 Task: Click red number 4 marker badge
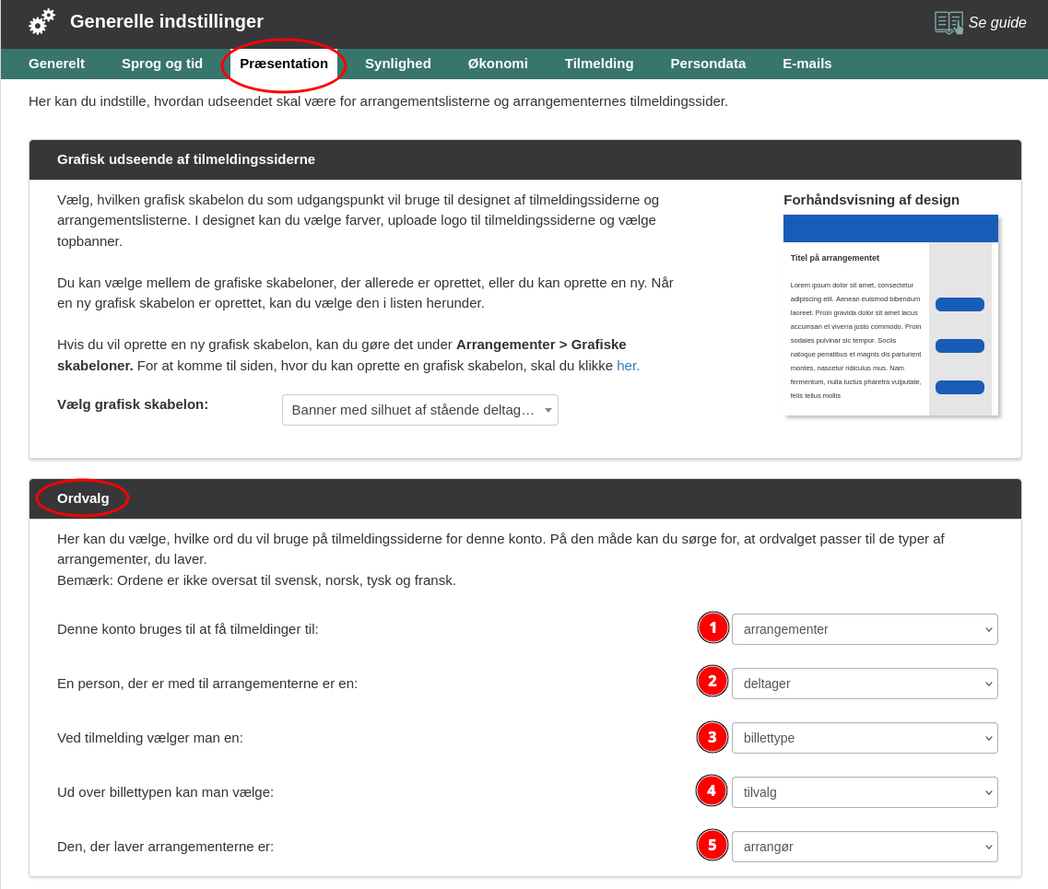pyautogui.click(x=711, y=790)
